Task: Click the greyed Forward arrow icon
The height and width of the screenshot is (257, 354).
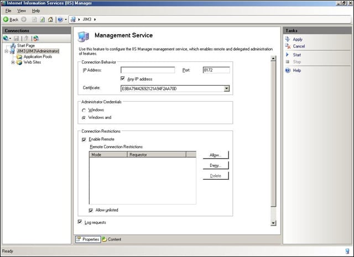Action: coord(24,20)
